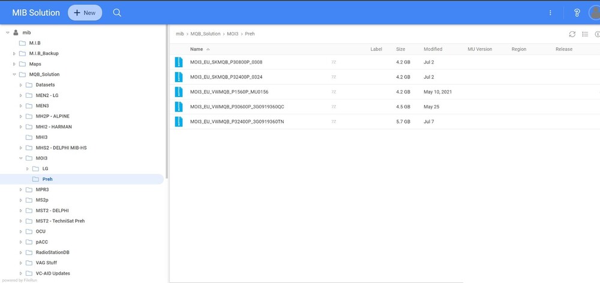Click the refresh icon above file list

(x=572, y=34)
